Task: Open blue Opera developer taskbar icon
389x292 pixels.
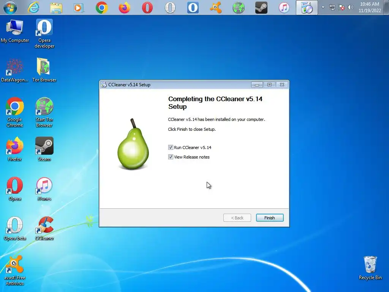Action: [x=193, y=8]
